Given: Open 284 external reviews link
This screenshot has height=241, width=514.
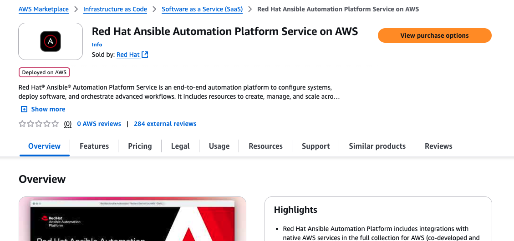Looking at the screenshot, I should point(165,124).
